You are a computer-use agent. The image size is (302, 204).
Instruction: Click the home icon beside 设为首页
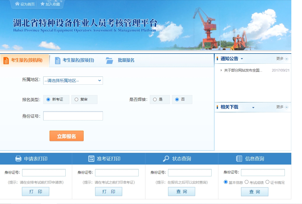point(17,4)
